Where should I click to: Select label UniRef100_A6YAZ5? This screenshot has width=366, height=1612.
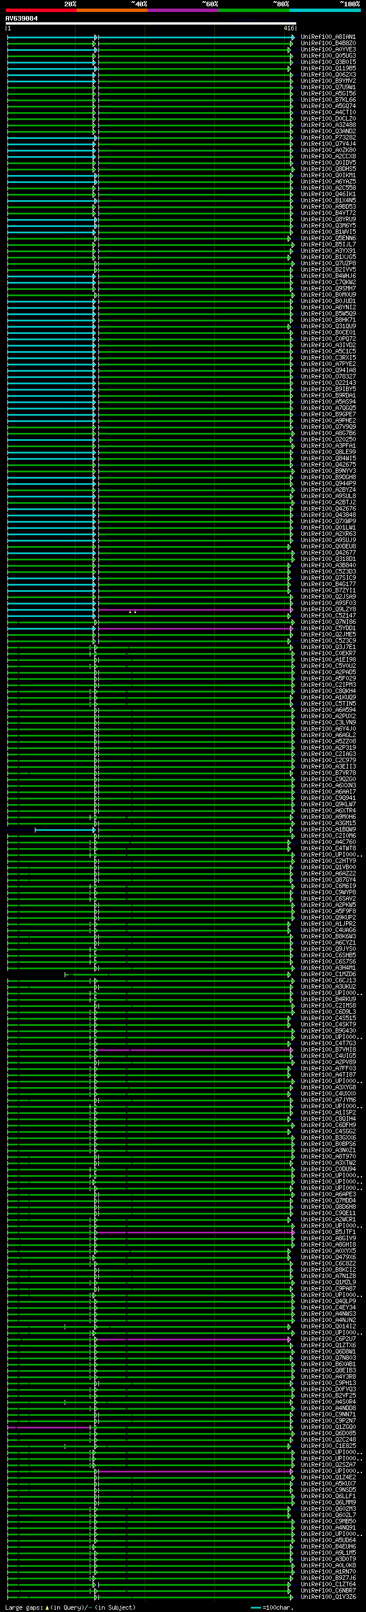[x=328, y=181]
